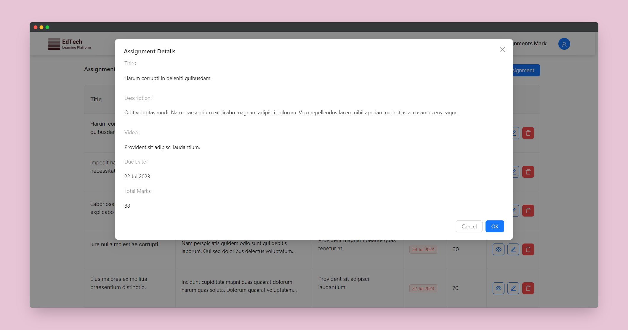Screen dimensions: 628x330
Task: Click the Cancel button
Action: click(x=469, y=226)
